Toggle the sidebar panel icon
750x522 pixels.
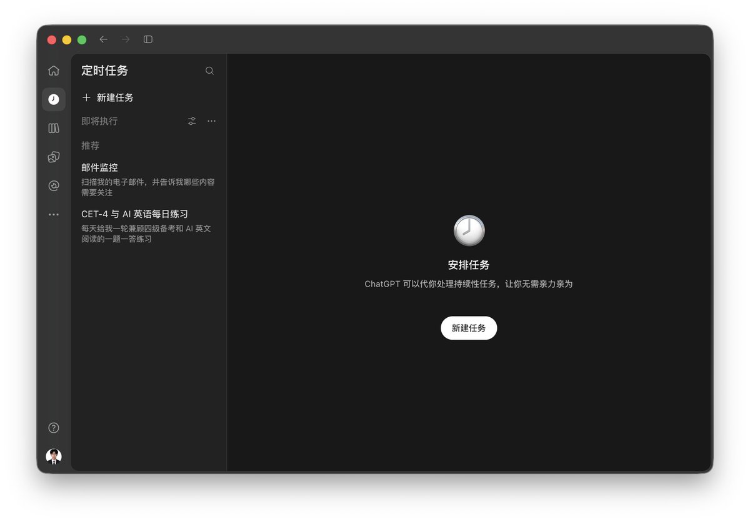coord(148,39)
